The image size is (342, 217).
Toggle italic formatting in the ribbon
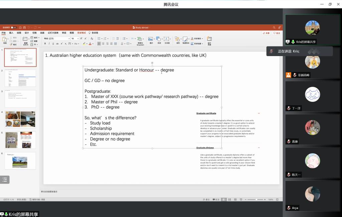pyautogui.click(x=49, y=43)
